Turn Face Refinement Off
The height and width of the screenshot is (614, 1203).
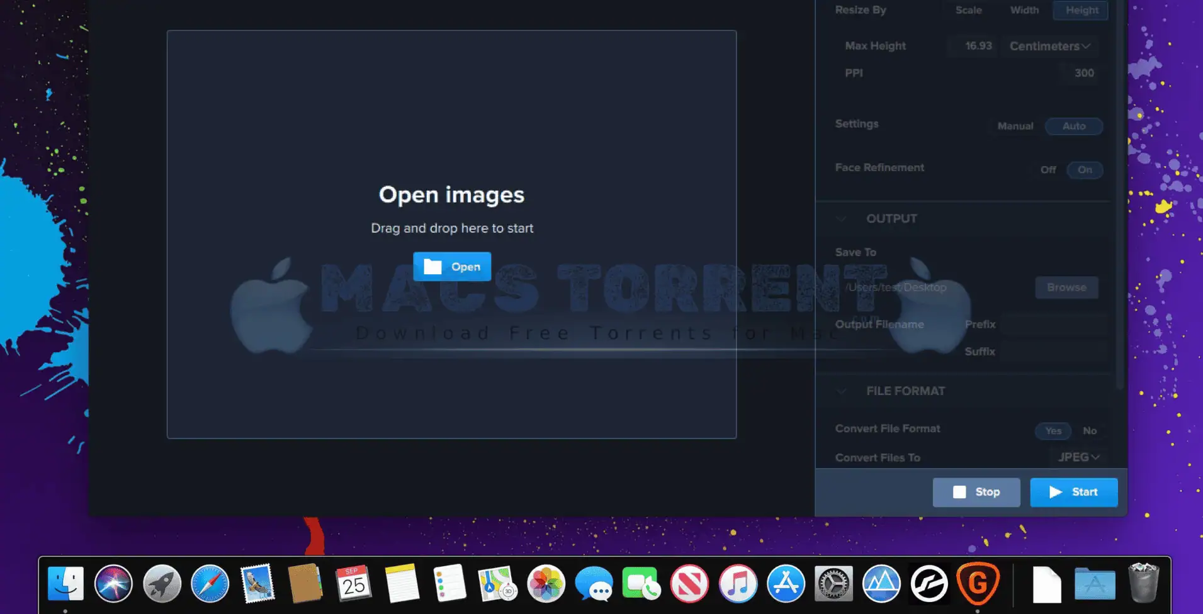1048,170
